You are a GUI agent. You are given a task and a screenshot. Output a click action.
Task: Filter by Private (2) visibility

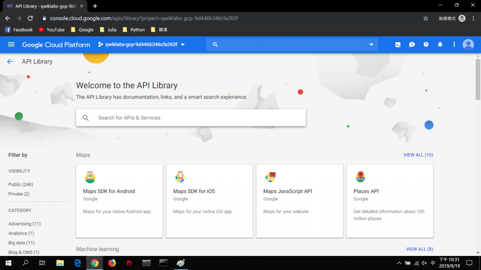tap(19, 194)
